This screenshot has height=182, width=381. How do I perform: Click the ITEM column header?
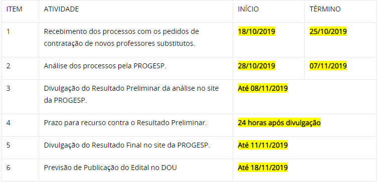click(x=14, y=9)
